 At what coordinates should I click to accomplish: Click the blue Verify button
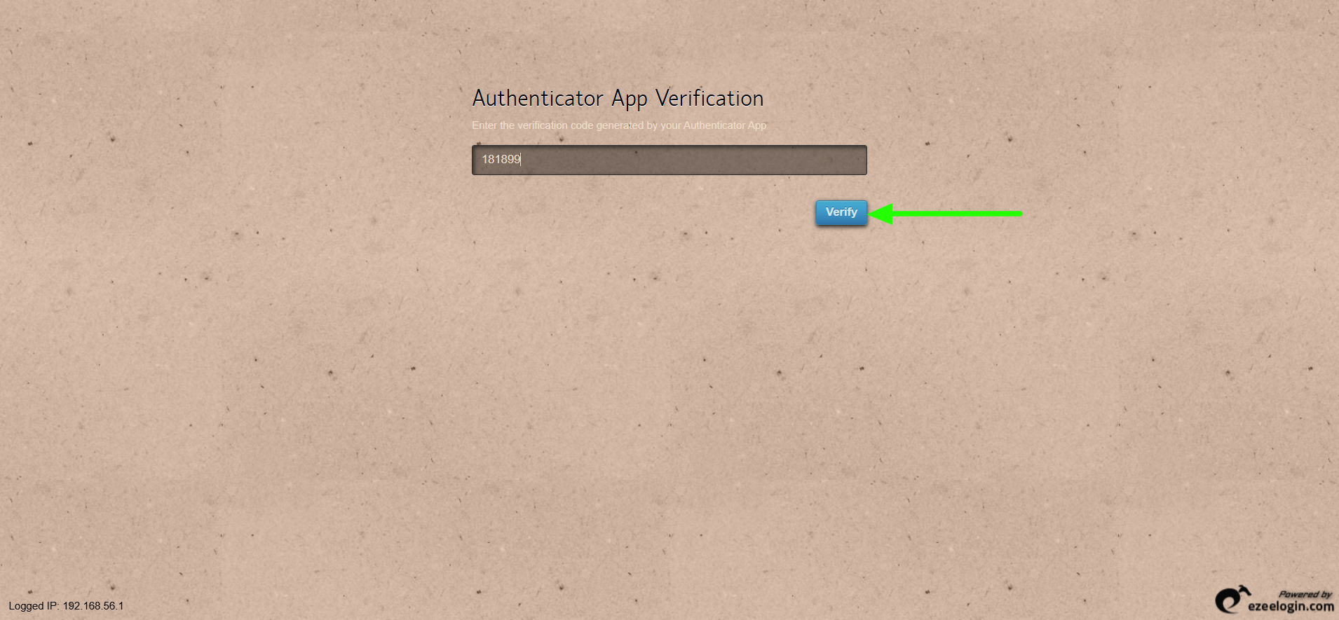coord(841,212)
